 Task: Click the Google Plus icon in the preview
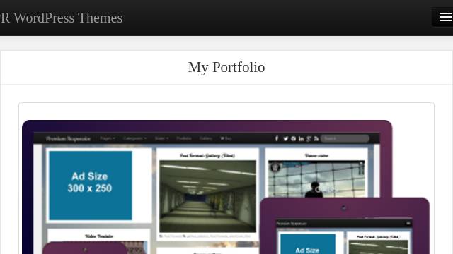pos(309,139)
